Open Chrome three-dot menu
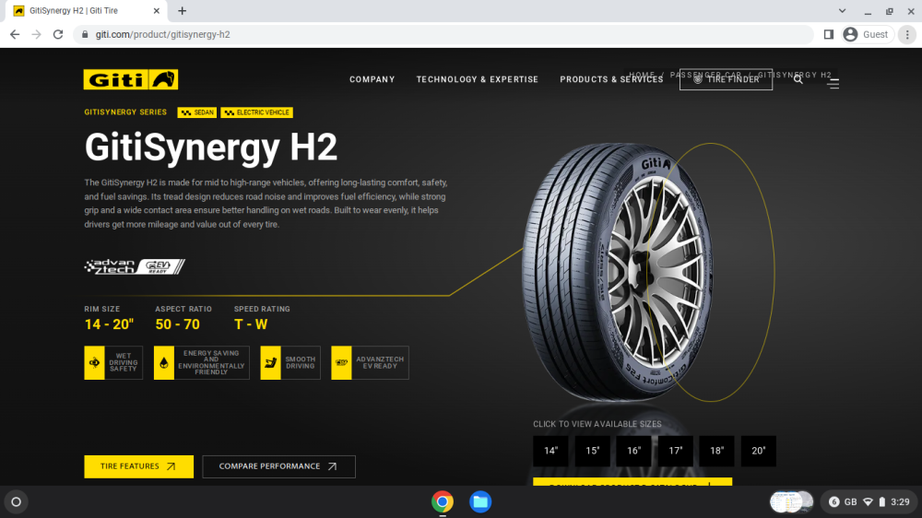This screenshot has width=922, height=518. [907, 35]
